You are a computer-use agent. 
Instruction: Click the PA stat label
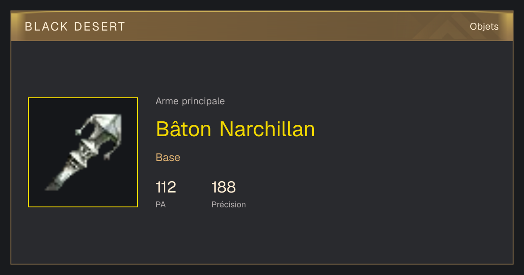(x=161, y=204)
